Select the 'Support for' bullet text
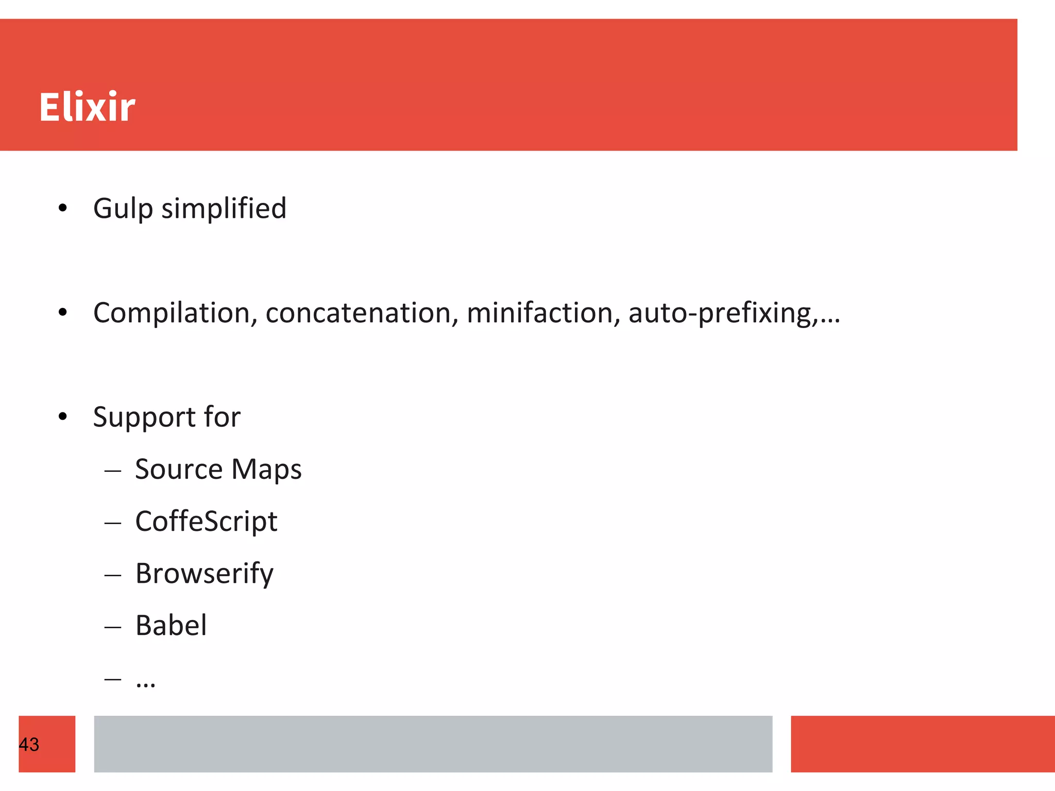 click(166, 417)
